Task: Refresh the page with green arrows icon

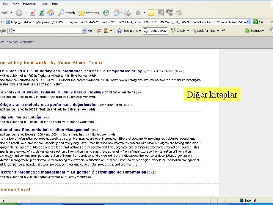Action: click(42, 13)
